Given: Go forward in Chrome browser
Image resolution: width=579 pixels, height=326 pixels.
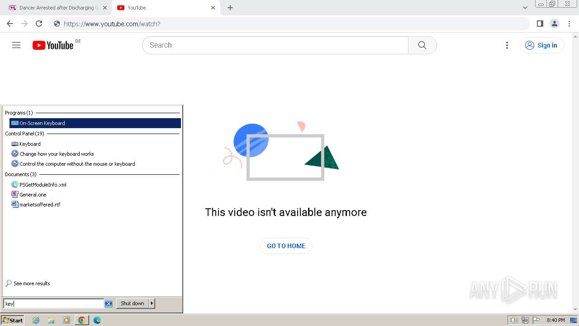Looking at the screenshot, I should point(24,24).
